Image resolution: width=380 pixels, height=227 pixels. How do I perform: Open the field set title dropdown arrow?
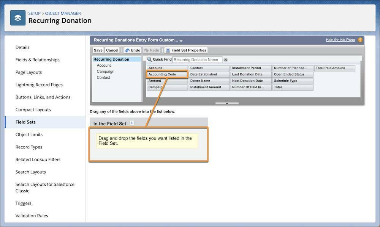pyautogui.click(x=181, y=41)
